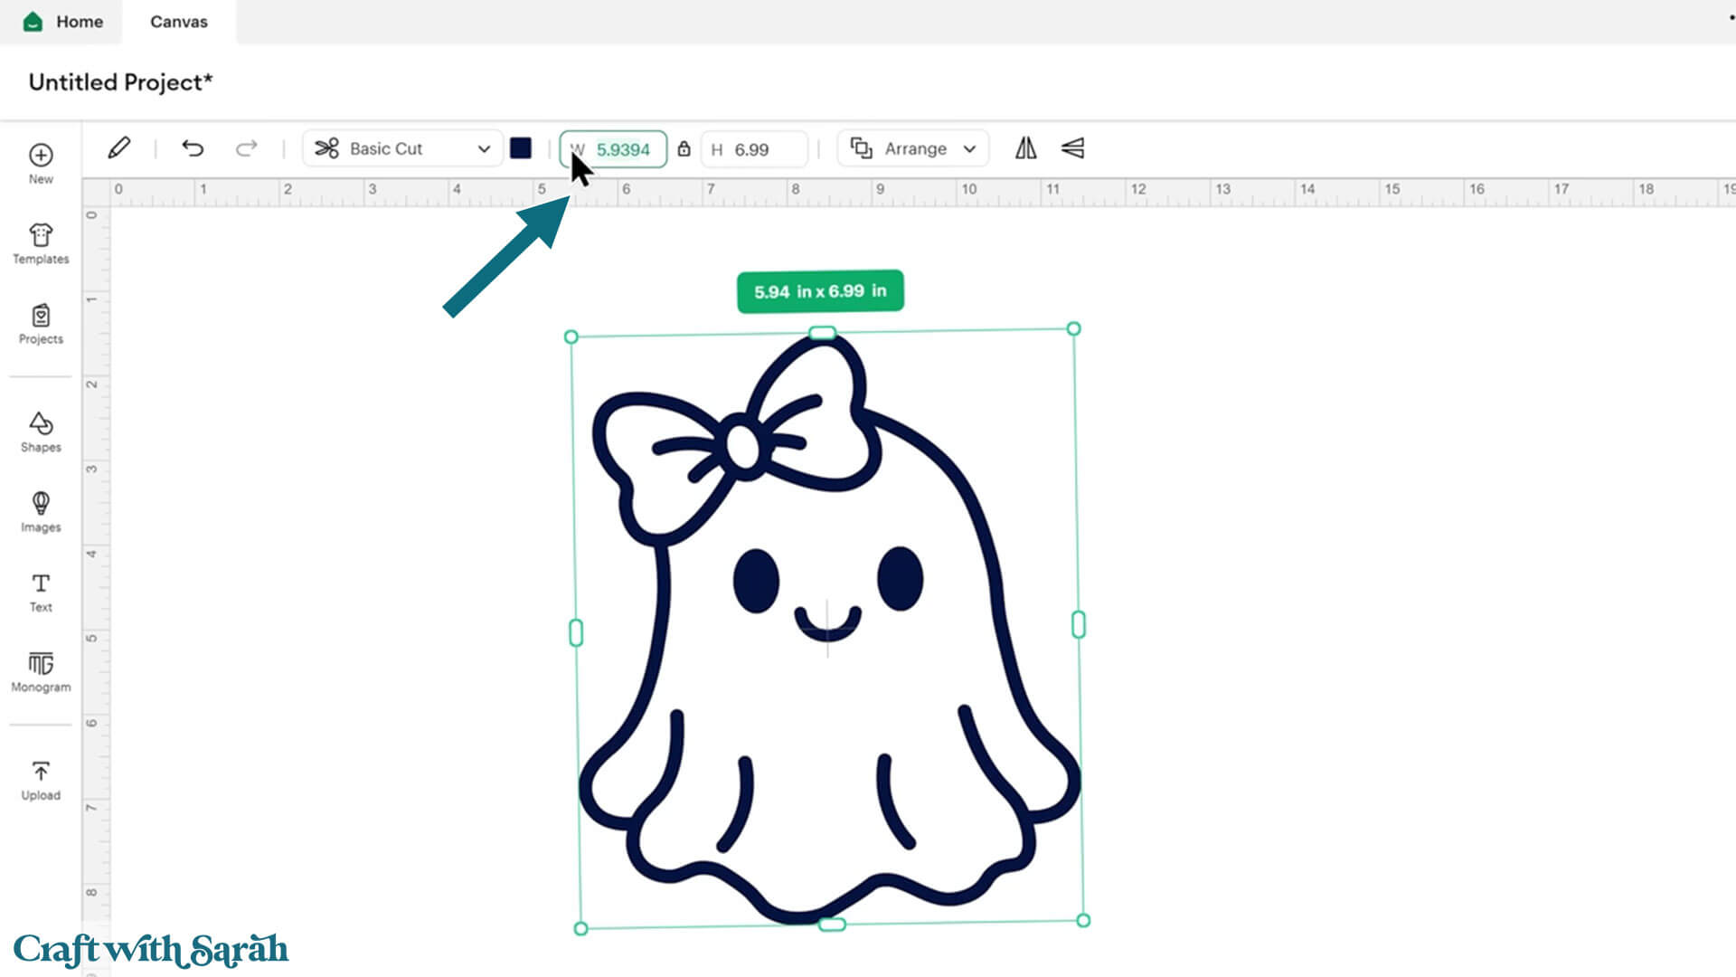The height and width of the screenshot is (977, 1736).
Task: Open the dark navy color swatch
Action: tap(521, 148)
